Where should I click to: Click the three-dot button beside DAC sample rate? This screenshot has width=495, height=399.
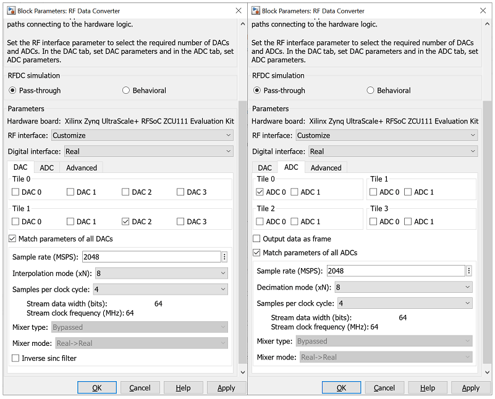(x=224, y=257)
